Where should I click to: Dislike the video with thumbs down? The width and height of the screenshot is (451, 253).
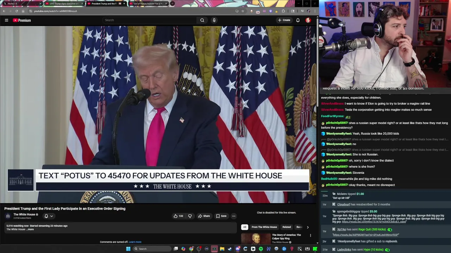point(190,216)
